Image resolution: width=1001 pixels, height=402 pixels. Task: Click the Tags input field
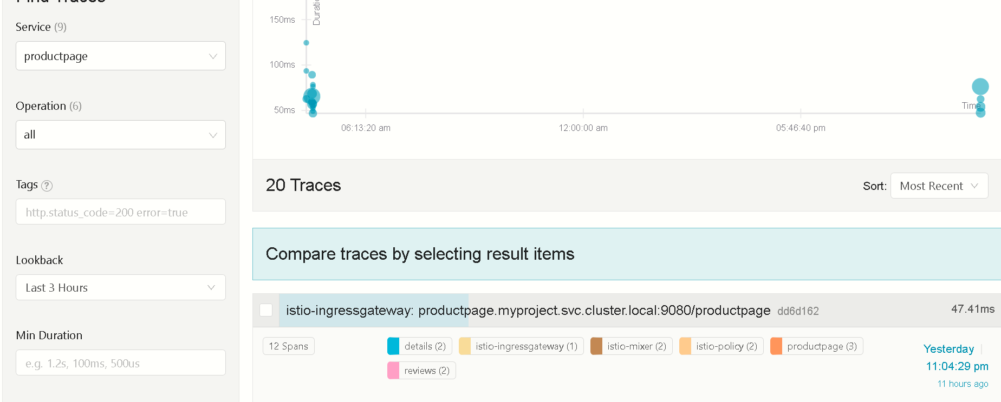click(120, 212)
